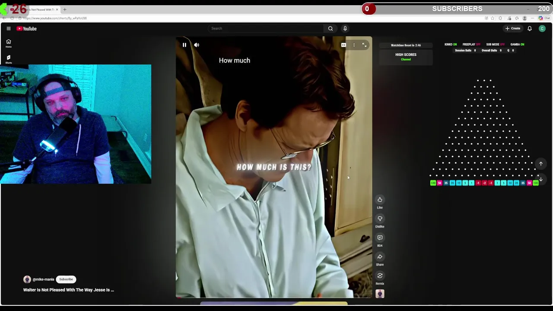The height and width of the screenshot is (311, 553).
Task: Open the account avatar menu
Action: (x=542, y=29)
